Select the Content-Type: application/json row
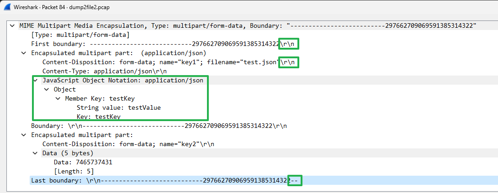The height and width of the screenshot is (193, 498). pos(104,71)
